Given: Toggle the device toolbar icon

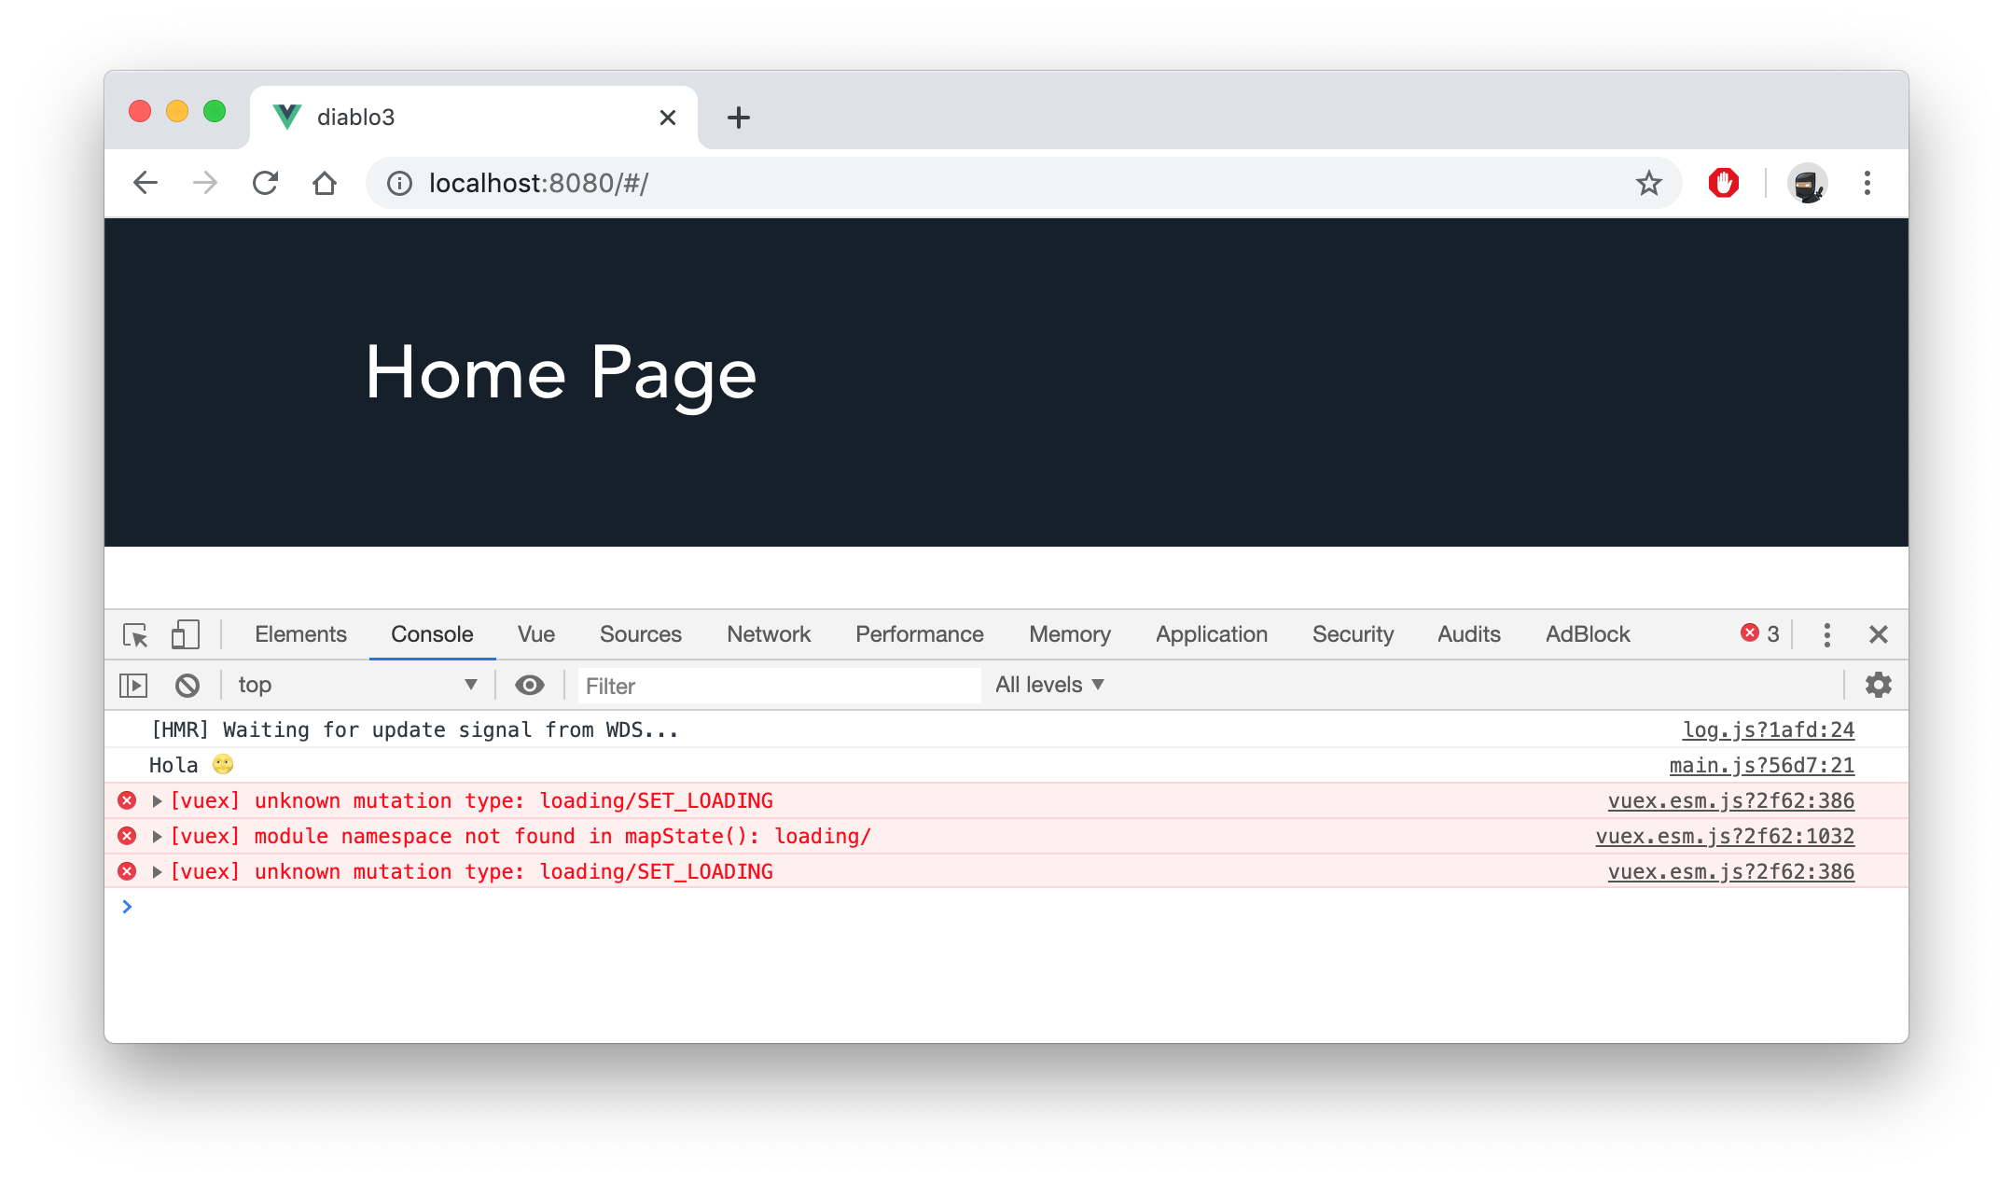Looking at the screenshot, I should coord(185,635).
